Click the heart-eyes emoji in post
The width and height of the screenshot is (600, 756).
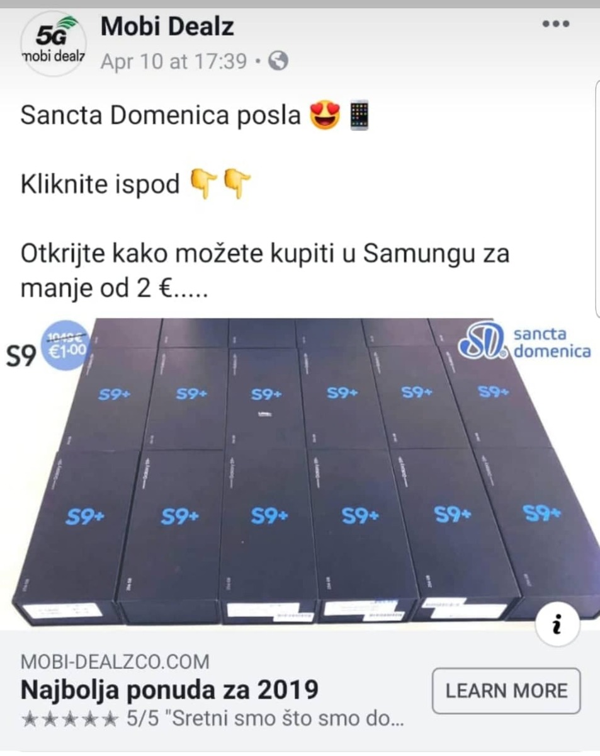324,117
